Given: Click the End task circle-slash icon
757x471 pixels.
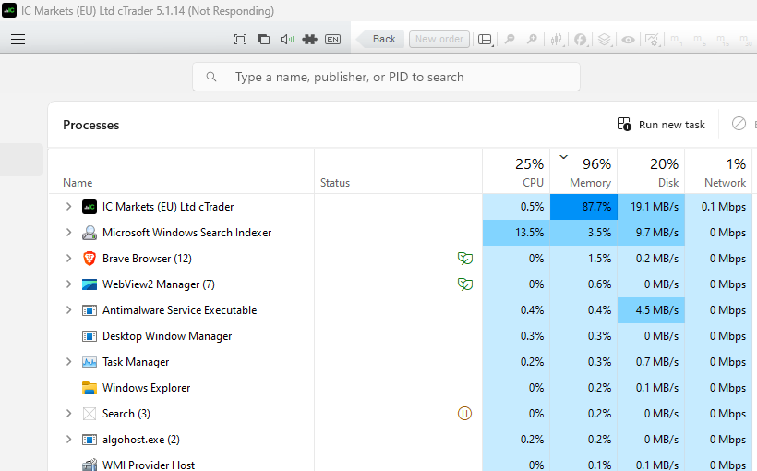Looking at the screenshot, I should (x=739, y=124).
